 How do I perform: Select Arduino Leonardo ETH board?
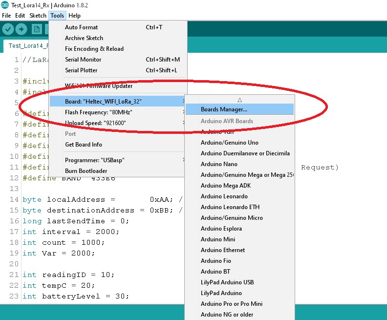click(x=239, y=207)
